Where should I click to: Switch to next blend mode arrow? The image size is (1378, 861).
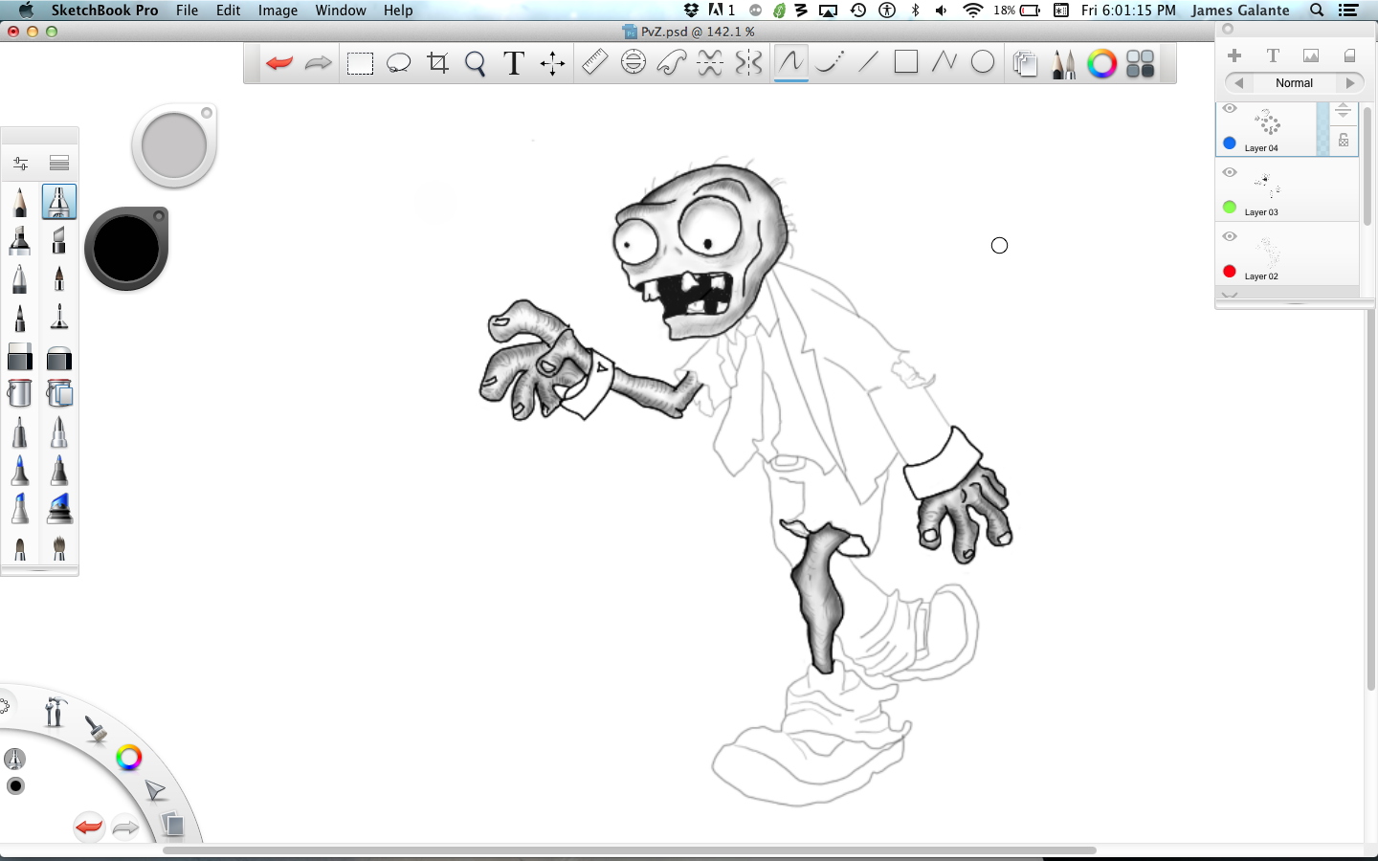[1350, 83]
